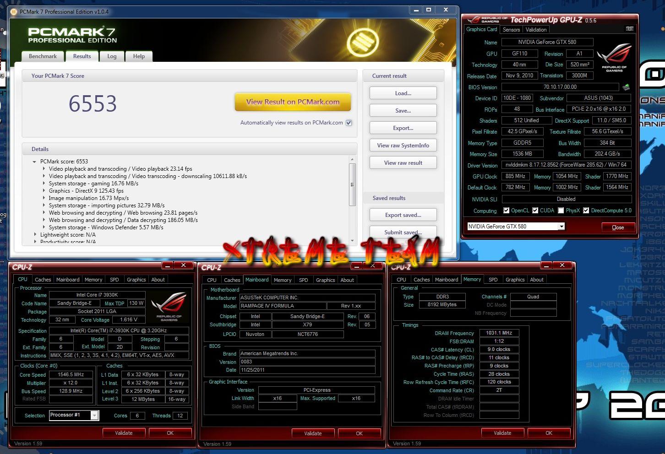Click the GPU Clock value 885 MHz
Screen dimensions: 665x454
pos(515,176)
